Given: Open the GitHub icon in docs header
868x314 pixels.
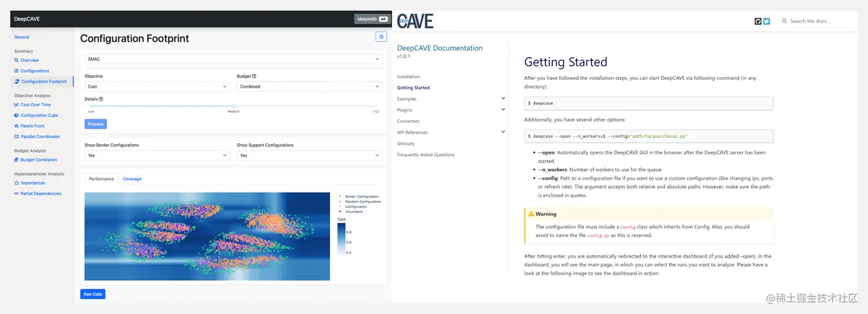Looking at the screenshot, I should pos(758,21).
